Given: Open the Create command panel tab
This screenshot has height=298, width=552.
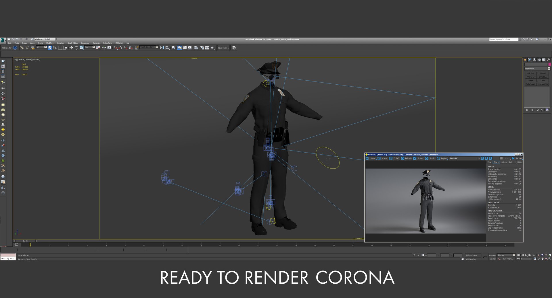Looking at the screenshot, I should point(525,60).
